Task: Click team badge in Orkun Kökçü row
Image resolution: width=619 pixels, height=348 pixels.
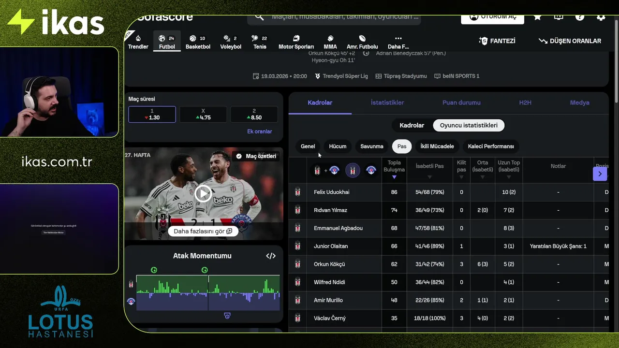Action: [297, 264]
